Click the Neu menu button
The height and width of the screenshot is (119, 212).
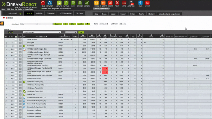tap(96, 14)
